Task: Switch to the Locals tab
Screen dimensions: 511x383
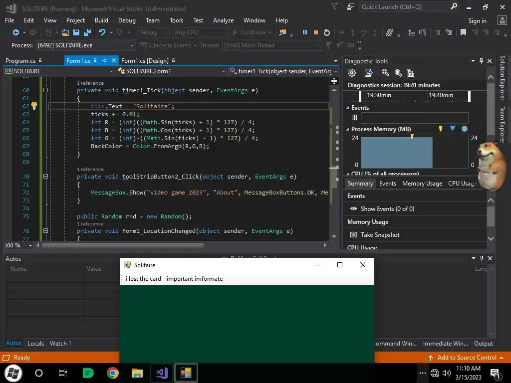Action: [x=35, y=343]
